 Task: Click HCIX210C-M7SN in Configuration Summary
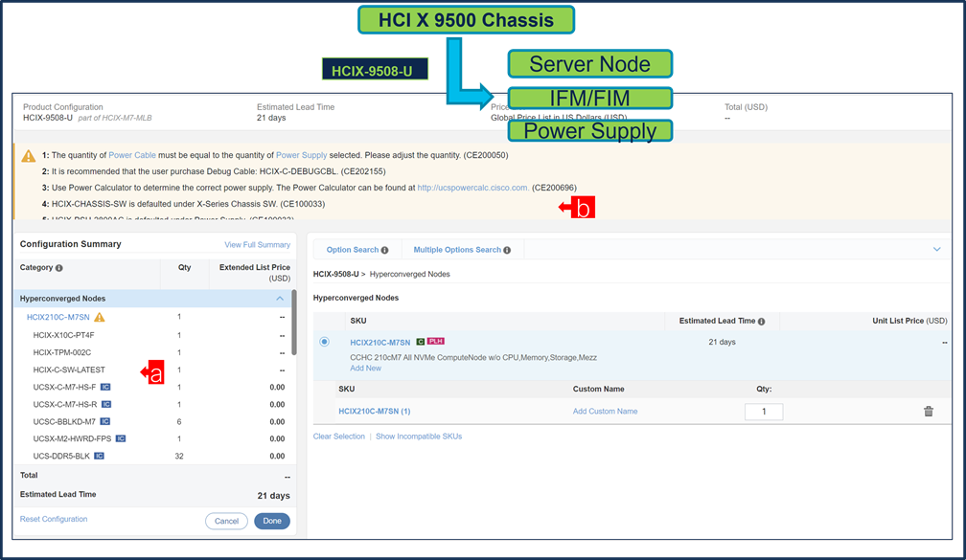click(x=57, y=317)
